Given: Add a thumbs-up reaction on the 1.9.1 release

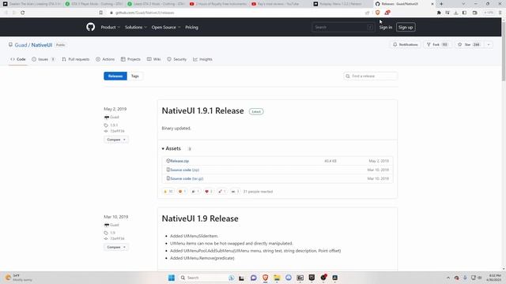Looking at the screenshot, I should [168, 192].
